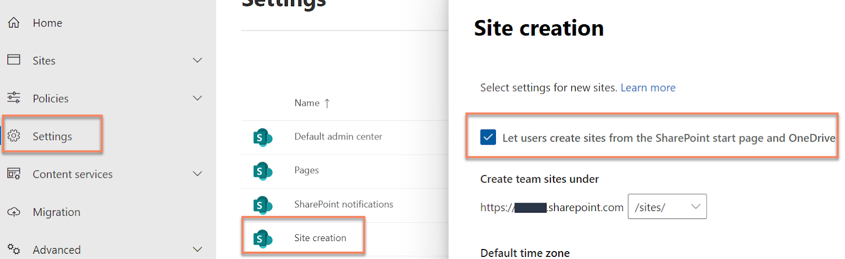Open the /sites/ path dropdown

pos(667,207)
